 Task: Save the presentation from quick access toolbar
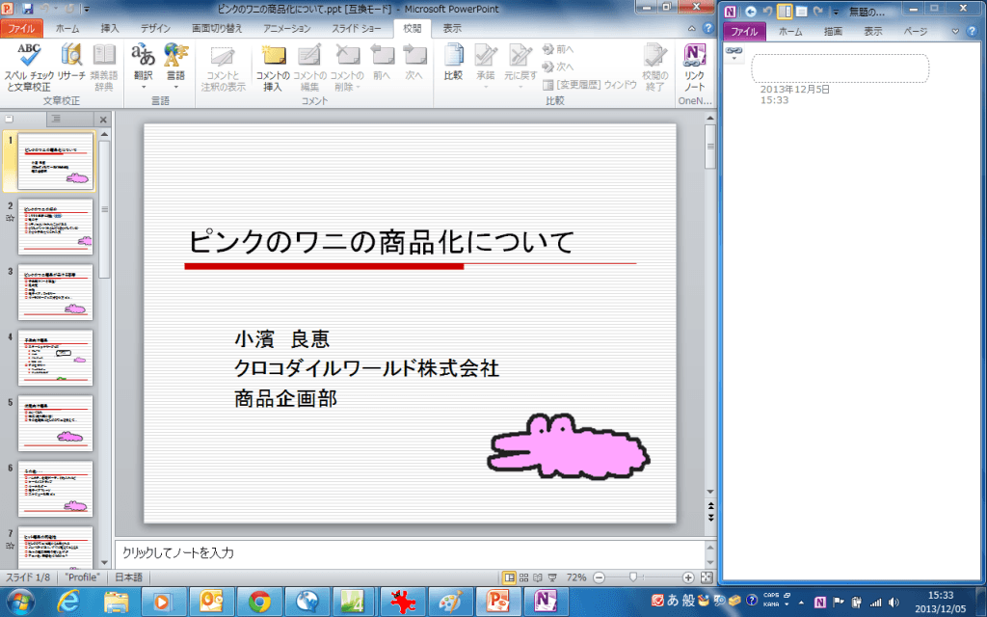(x=28, y=9)
